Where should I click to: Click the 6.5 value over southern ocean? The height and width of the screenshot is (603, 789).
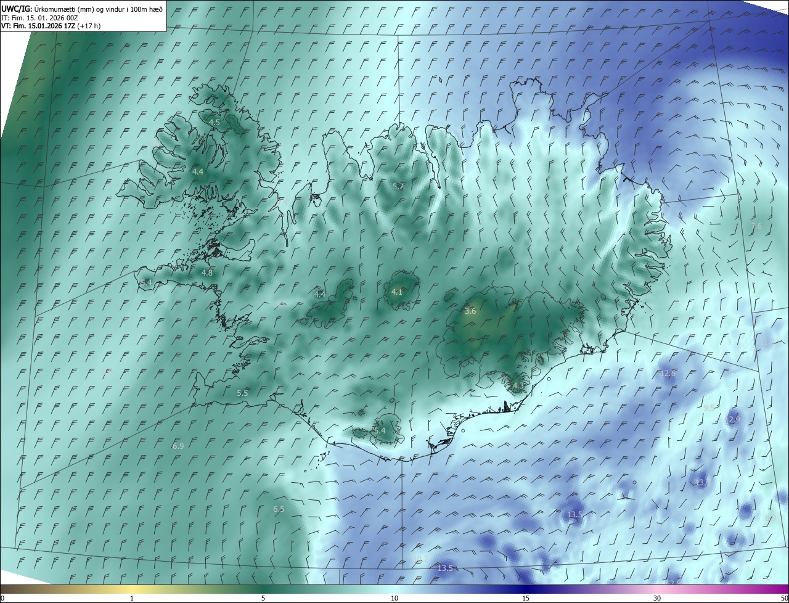pyautogui.click(x=279, y=509)
